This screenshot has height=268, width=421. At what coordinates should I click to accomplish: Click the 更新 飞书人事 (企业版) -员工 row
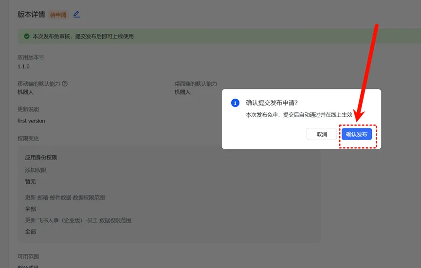(x=78, y=220)
